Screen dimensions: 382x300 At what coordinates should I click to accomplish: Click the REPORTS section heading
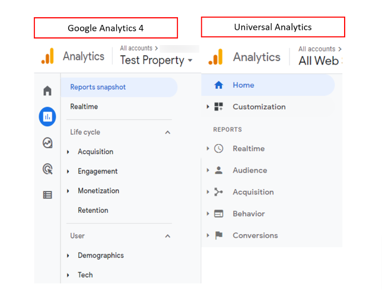(x=228, y=129)
